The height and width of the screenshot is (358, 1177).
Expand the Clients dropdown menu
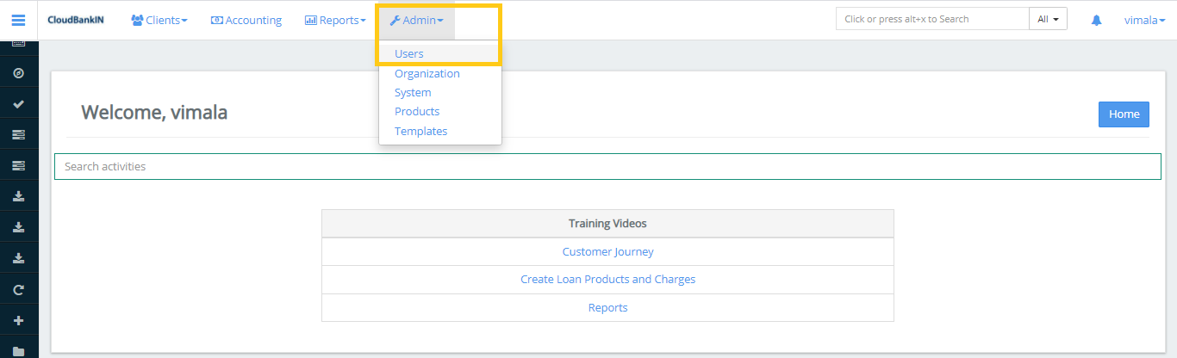point(159,20)
